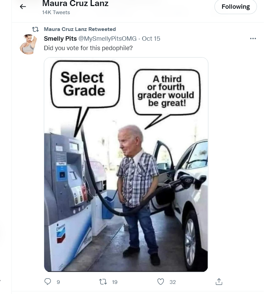The width and height of the screenshot is (264, 294).
Task: Click the 14K Tweets subtitle
Action: [56, 12]
